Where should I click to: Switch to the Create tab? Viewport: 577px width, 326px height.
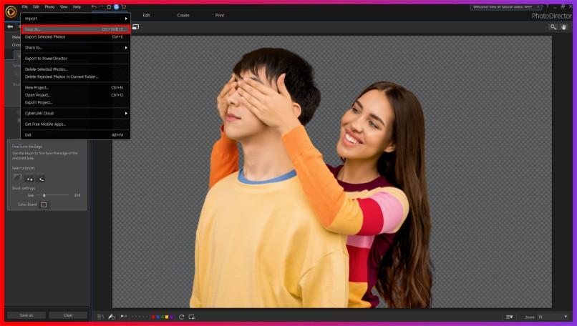click(183, 15)
